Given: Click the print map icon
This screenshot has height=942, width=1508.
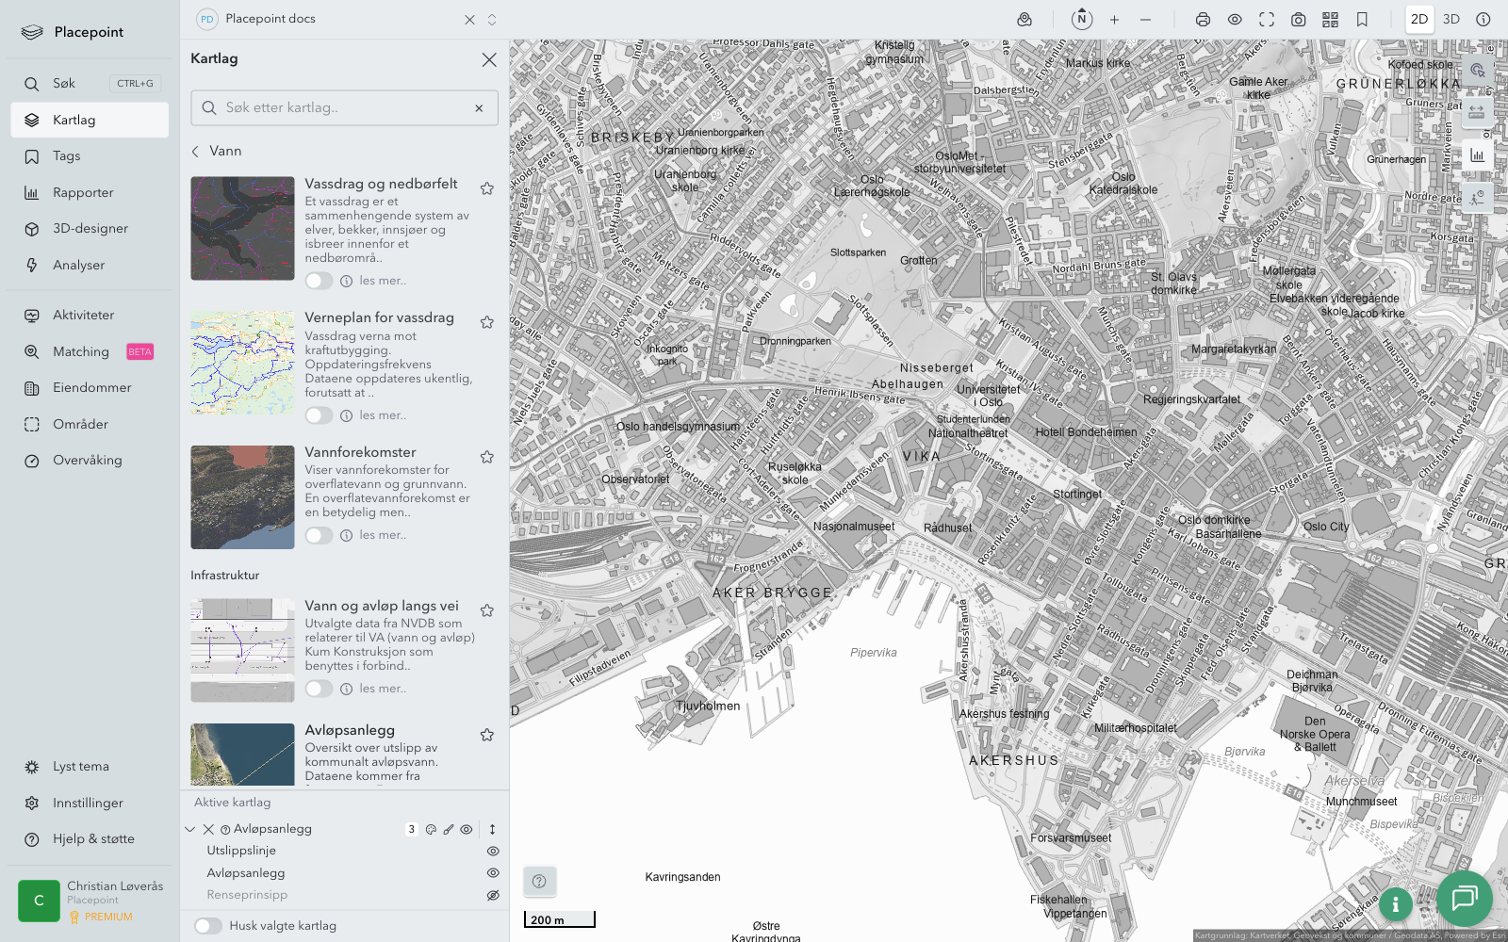Looking at the screenshot, I should click(x=1203, y=20).
